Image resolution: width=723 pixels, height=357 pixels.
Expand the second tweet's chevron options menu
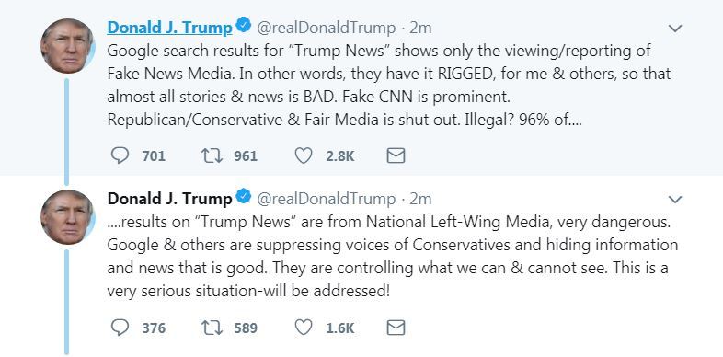coord(675,200)
